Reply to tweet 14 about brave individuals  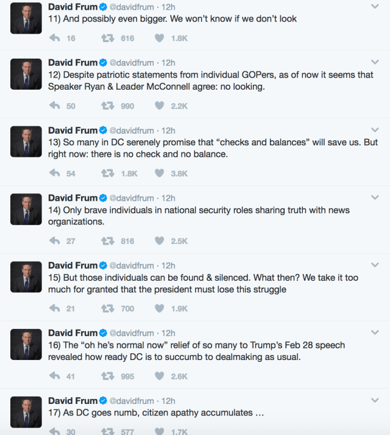(x=55, y=241)
